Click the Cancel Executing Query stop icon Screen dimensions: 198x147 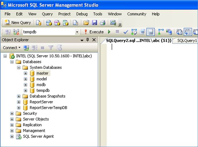[x=117, y=32]
